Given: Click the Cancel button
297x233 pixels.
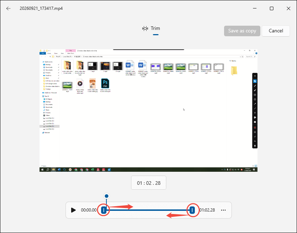Looking at the screenshot, I should coord(276,31).
